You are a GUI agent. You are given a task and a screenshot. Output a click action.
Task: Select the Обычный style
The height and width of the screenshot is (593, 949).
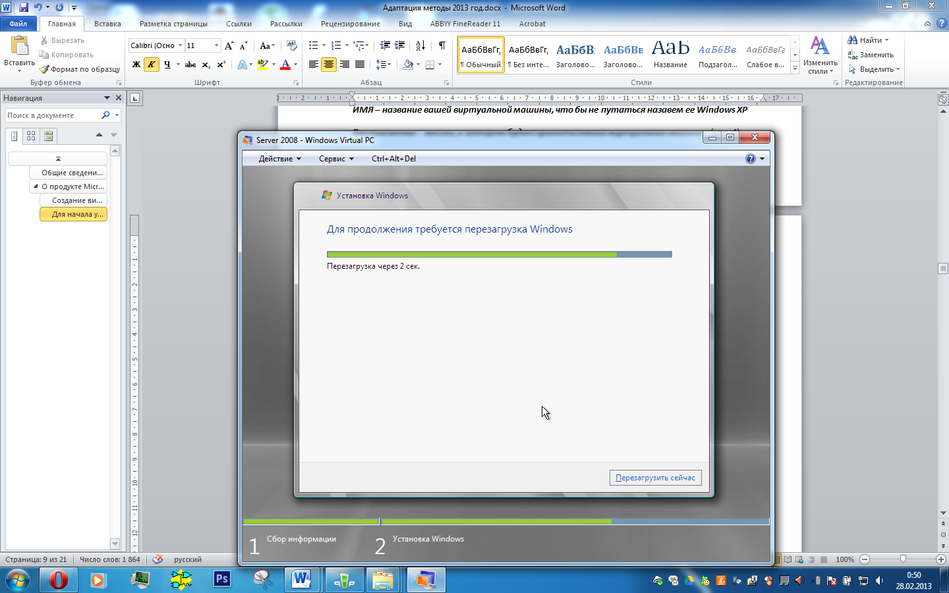[480, 54]
